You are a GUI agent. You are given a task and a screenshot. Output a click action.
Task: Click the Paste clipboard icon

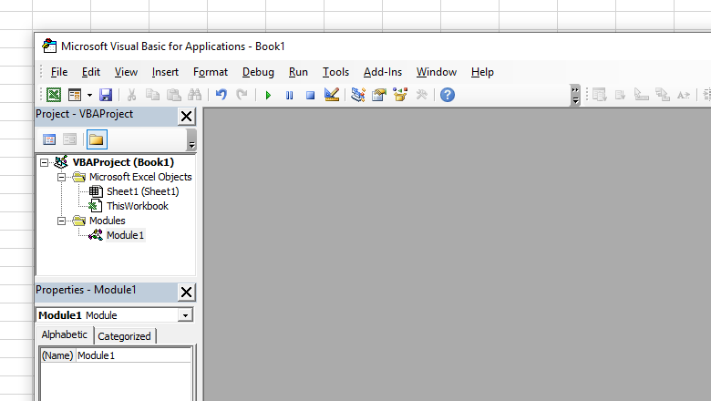174,95
